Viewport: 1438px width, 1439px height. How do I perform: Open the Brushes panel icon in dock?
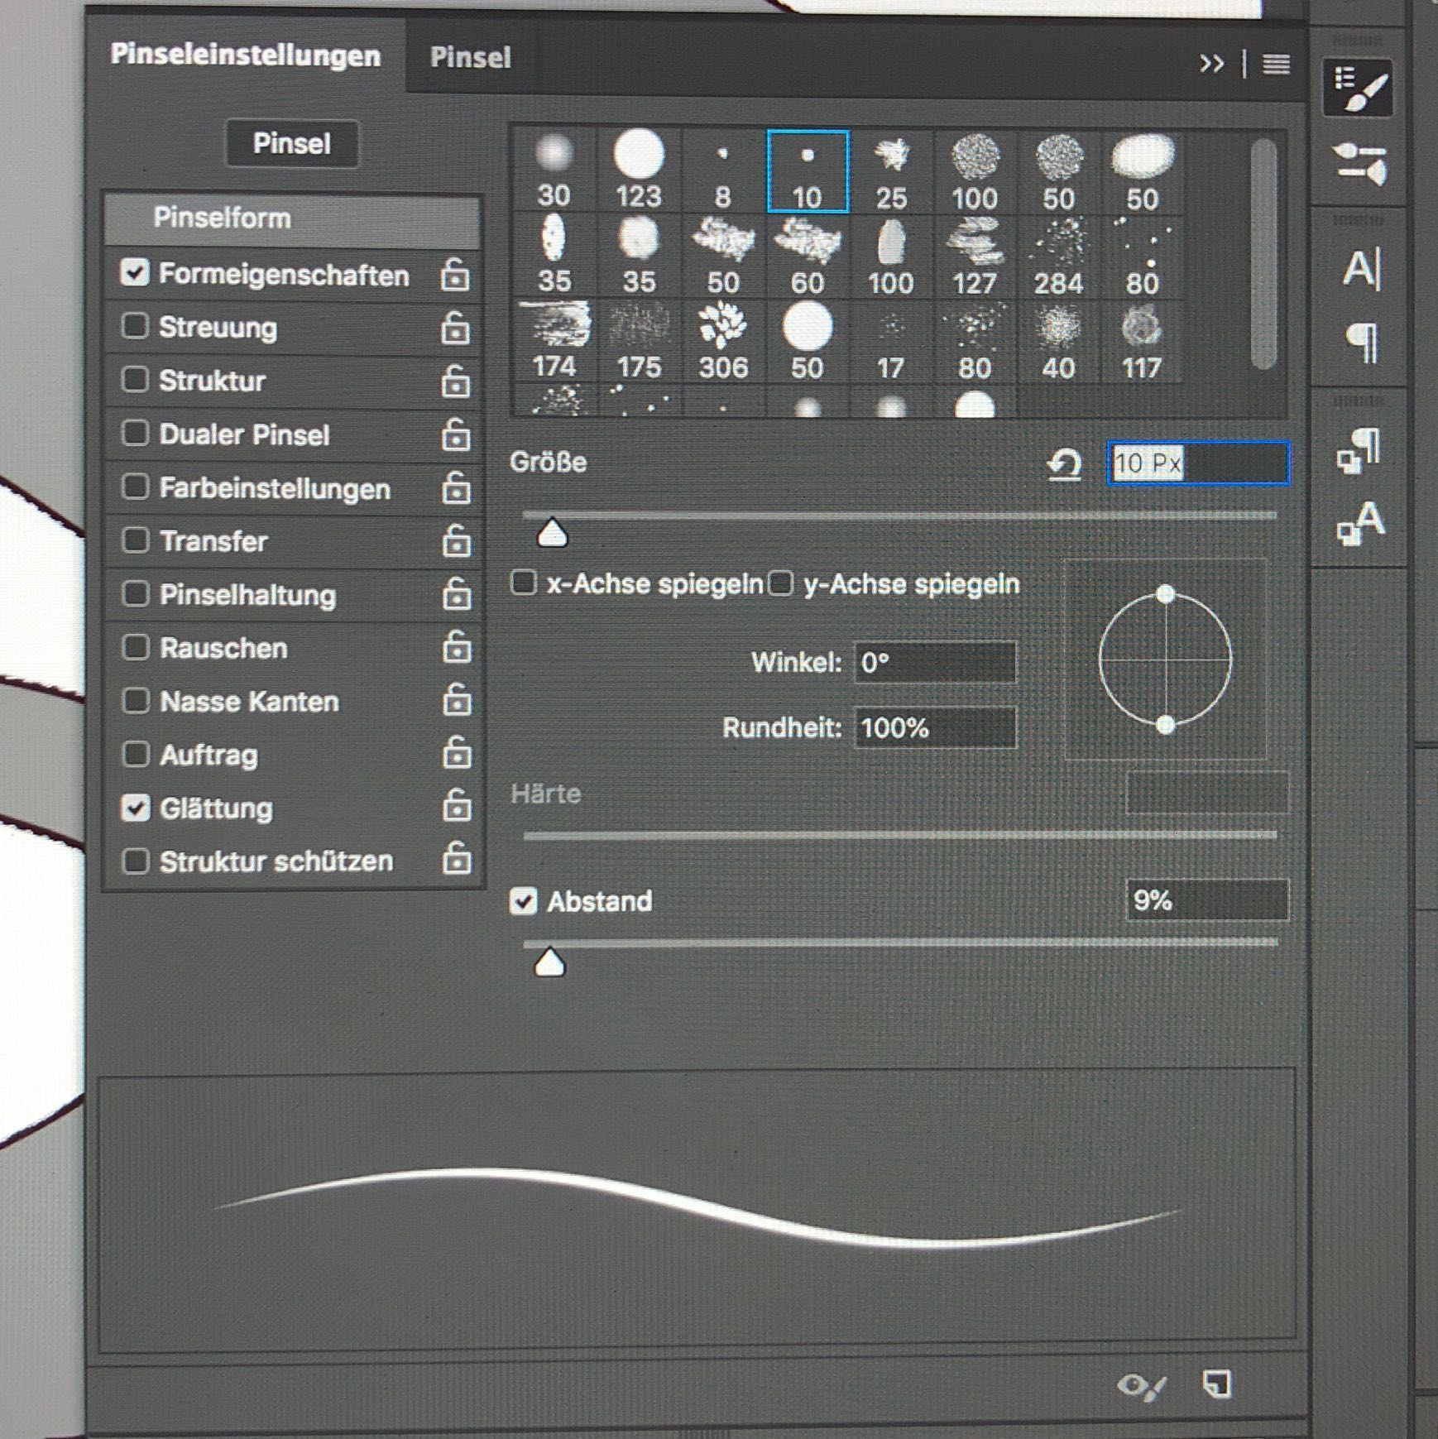1358,162
